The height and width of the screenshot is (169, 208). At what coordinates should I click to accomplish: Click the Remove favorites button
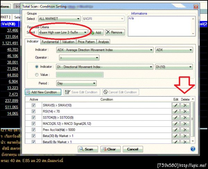115,32
